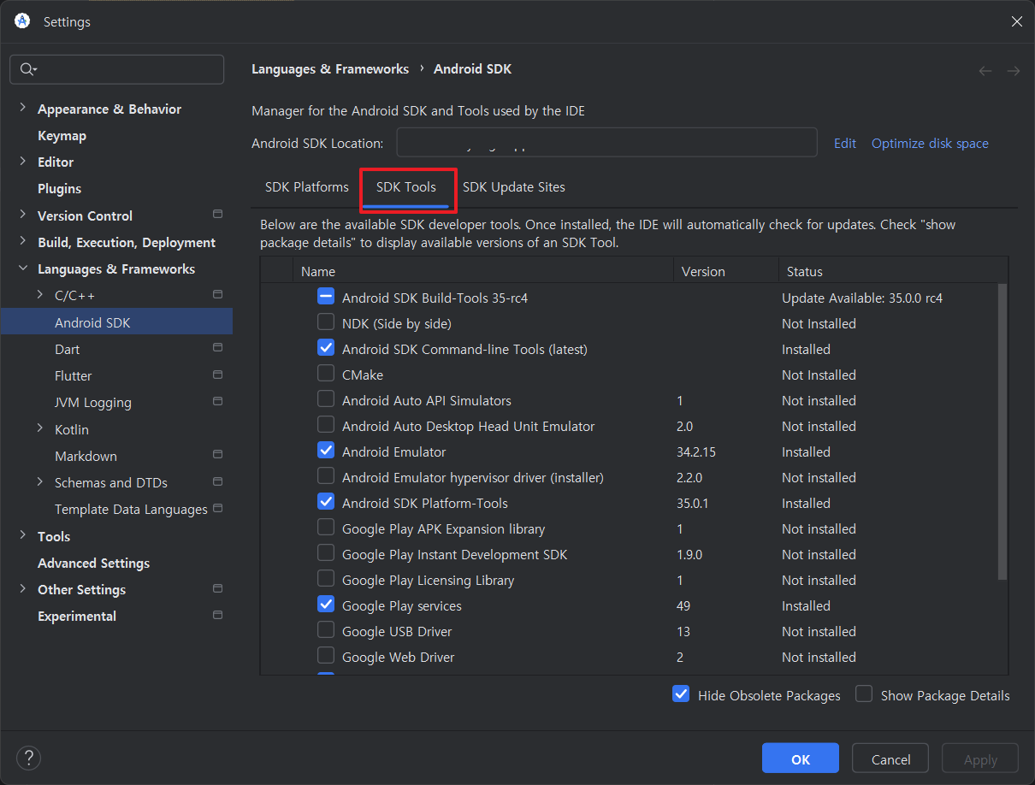
Task: Go forward using the right arrow icon
Action: [x=1014, y=71]
